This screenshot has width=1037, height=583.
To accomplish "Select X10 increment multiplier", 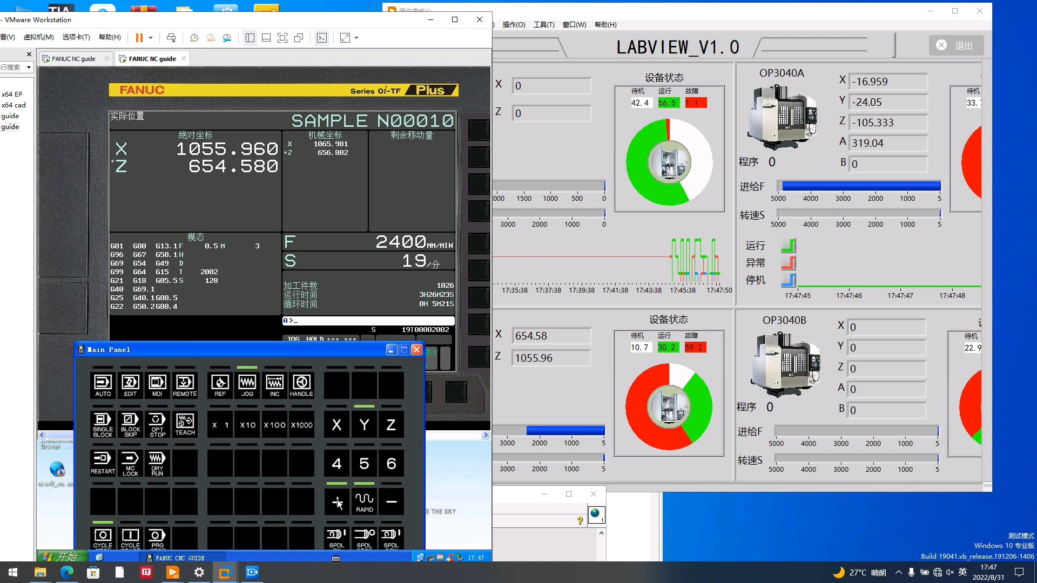I will click(x=247, y=424).
